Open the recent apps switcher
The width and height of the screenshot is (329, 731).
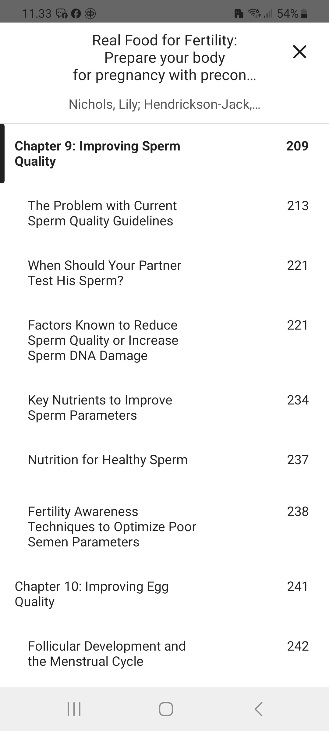74,709
